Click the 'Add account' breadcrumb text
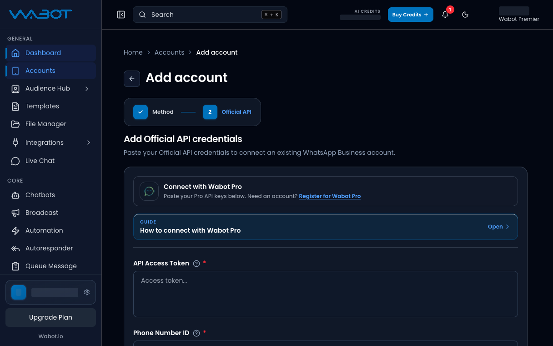The width and height of the screenshot is (553, 346). pos(217,52)
